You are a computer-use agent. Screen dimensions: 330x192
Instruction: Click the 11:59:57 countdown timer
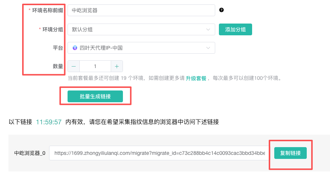pyautogui.click(x=49, y=122)
